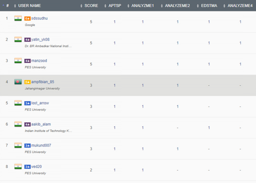
Task: Click the 6-star rating badge beside sdssudhu
Action: coord(27,19)
